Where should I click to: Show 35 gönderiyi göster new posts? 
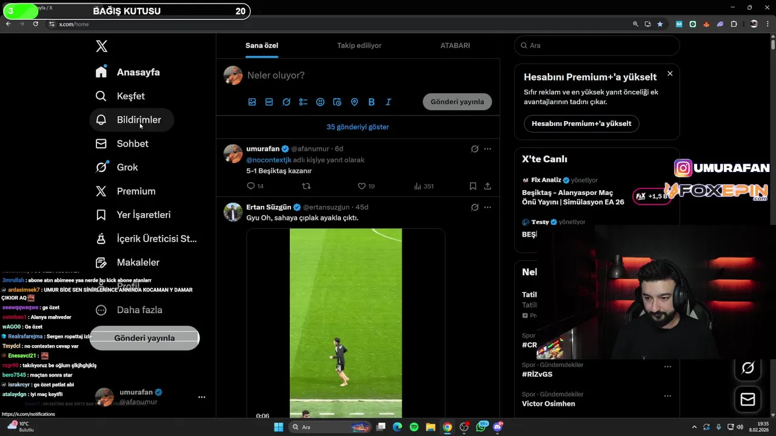[358, 127]
